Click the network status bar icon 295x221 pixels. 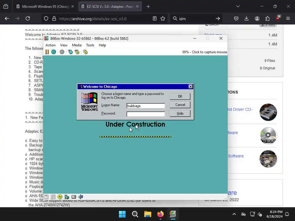tap(67, 197)
